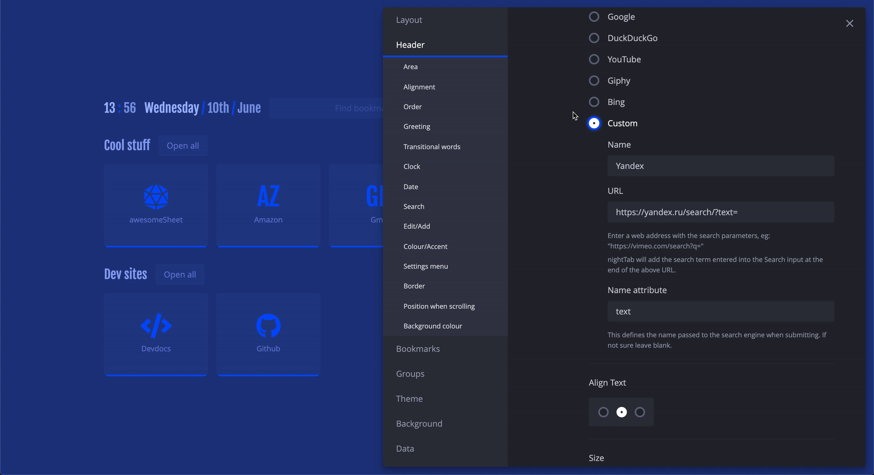Click the Align Text heading
874x475 pixels.
607,383
